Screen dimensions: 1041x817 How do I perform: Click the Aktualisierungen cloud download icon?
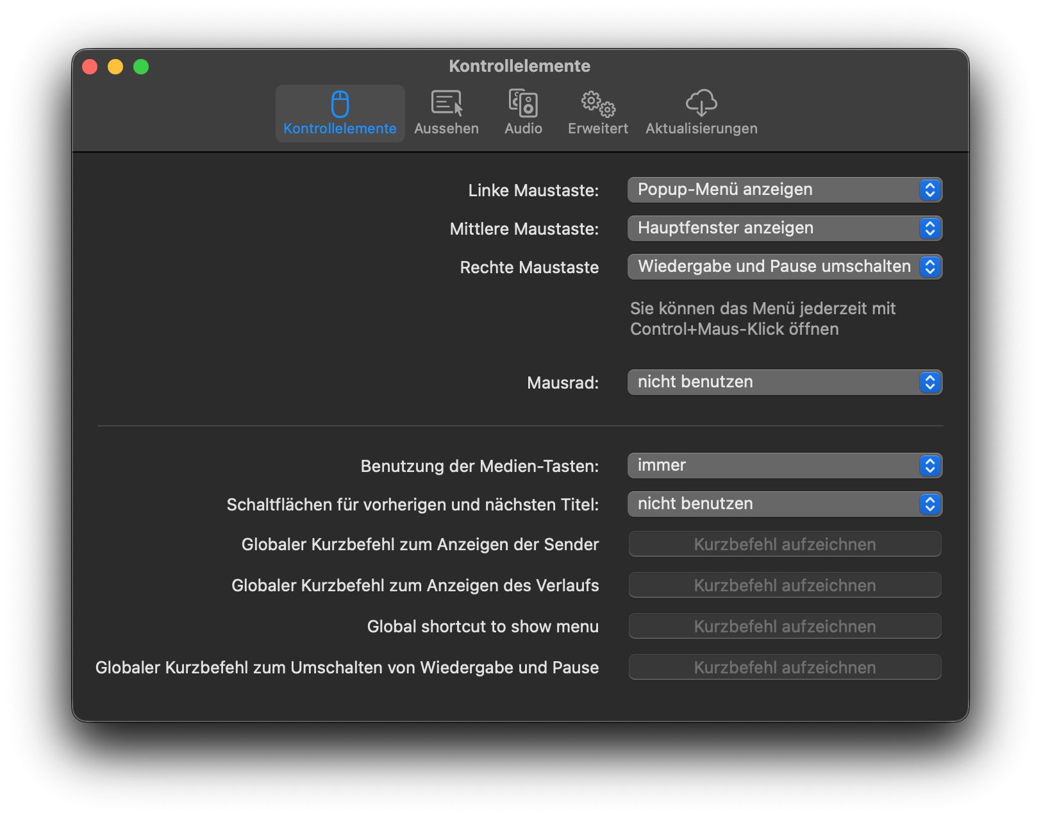[x=701, y=103]
